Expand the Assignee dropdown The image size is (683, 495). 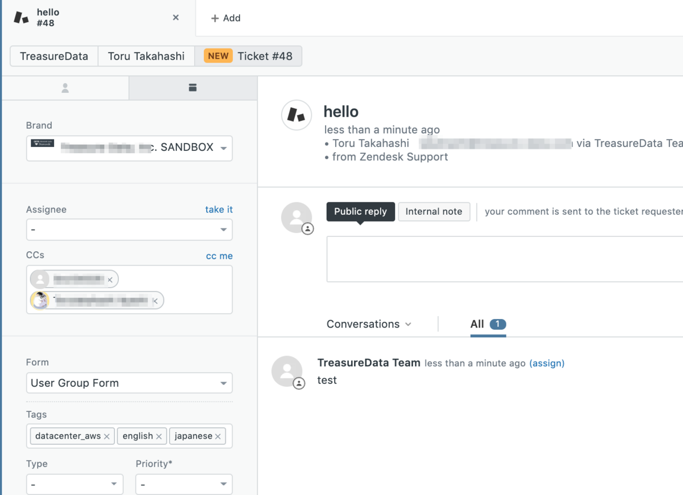tap(129, 230)
